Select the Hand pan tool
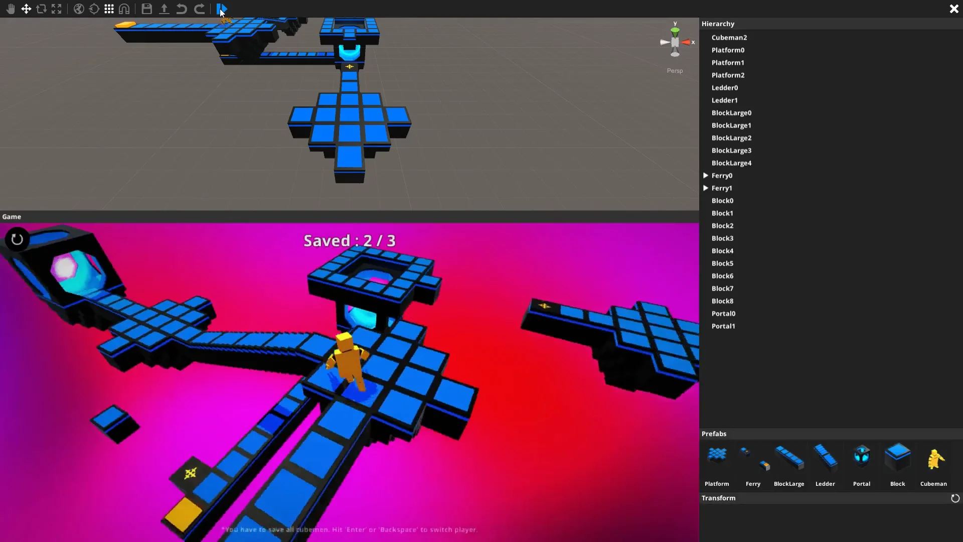The height and width of the screenshot is (542, 963). pyautogui.click(x=11, y=9)
